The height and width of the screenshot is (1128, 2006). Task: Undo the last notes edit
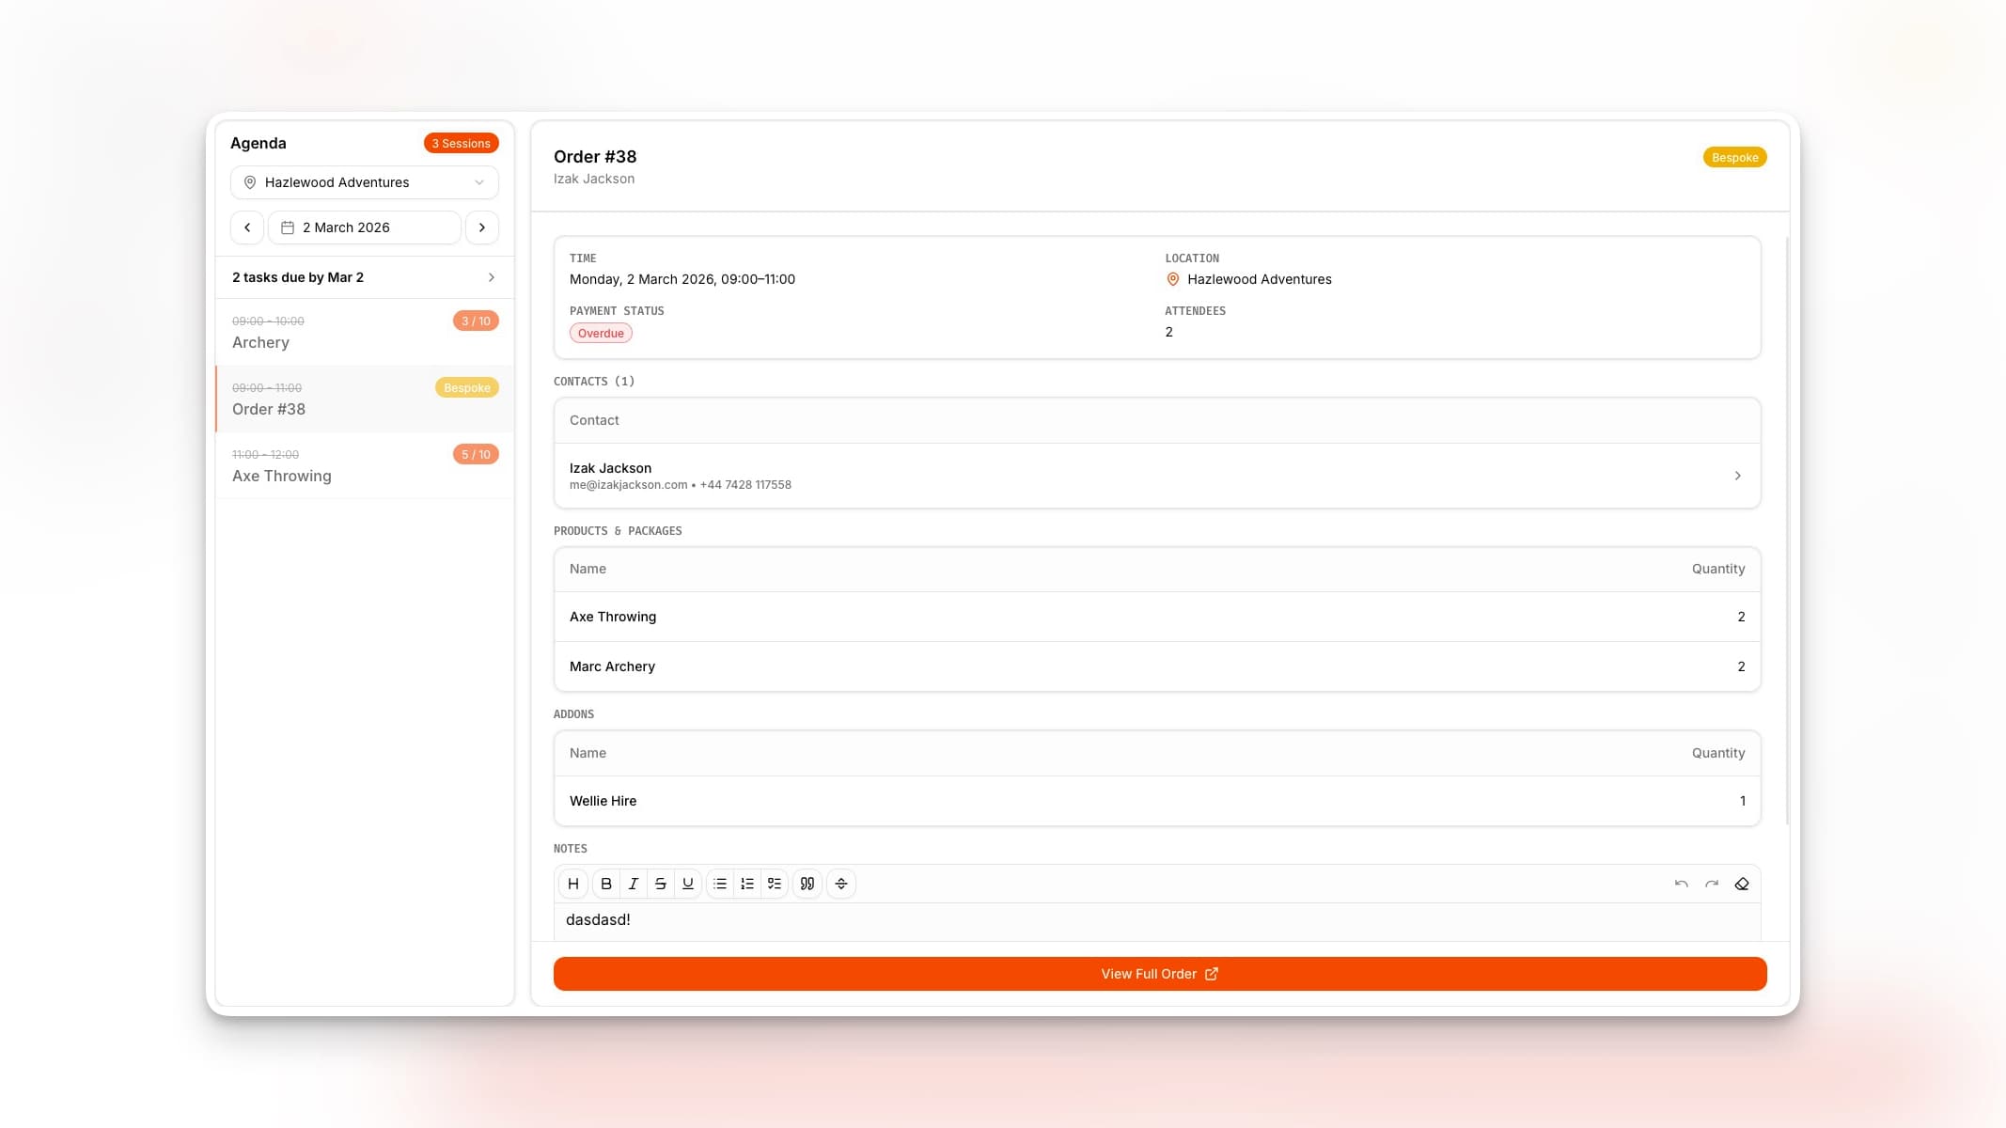click(x=1681, y=884)
